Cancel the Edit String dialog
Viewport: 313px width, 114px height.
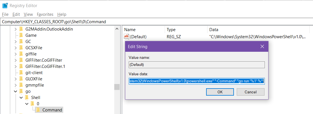click(x=251, y=92)
